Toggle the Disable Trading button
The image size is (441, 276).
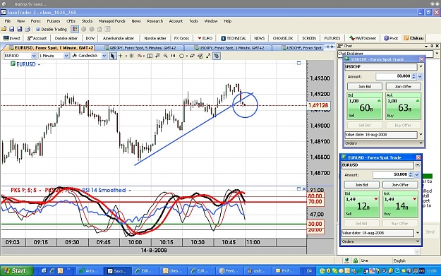(x=52, y=29)
